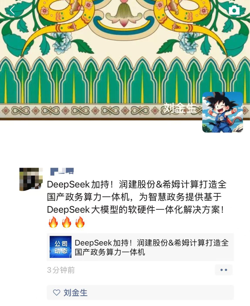Tap the Goku cartoon profile avatar

(223, 112)
